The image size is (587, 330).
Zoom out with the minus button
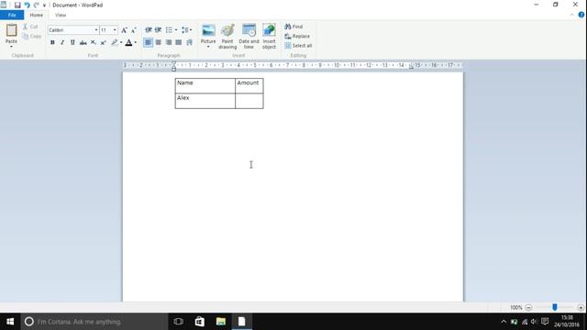(x=528, y=308)
